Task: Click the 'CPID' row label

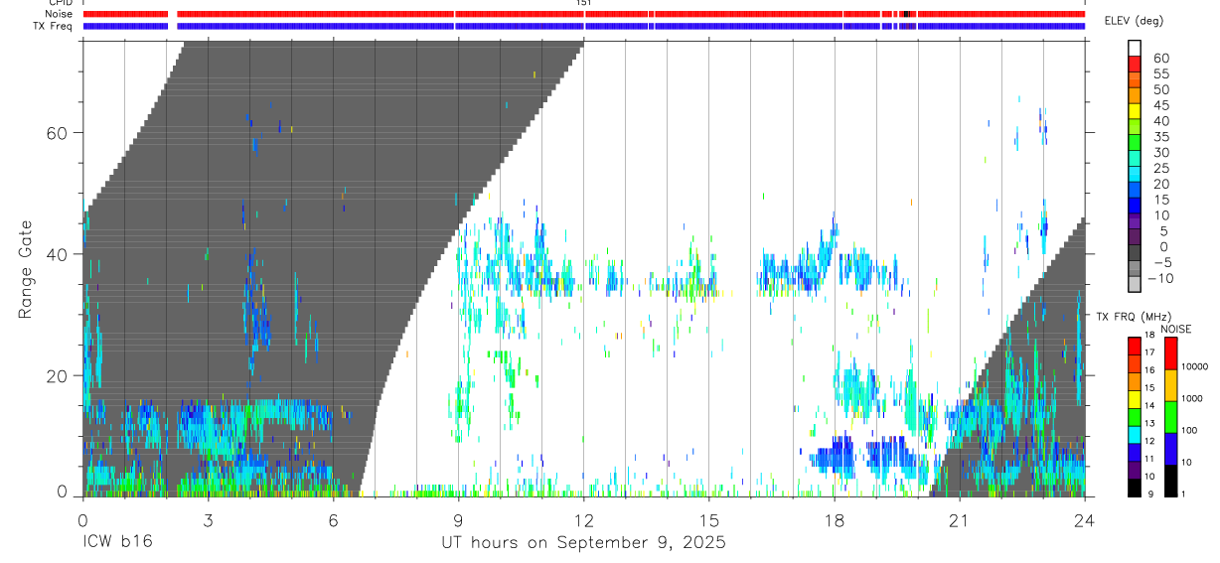Action: 59,3
